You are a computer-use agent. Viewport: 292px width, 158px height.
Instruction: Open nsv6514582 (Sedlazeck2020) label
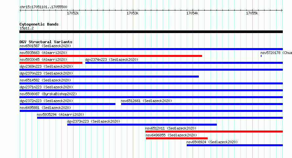tap(45, 80)
